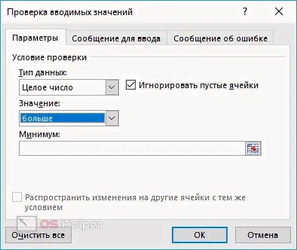Click the OK button
297x250 pixels.
coord(200,235)
